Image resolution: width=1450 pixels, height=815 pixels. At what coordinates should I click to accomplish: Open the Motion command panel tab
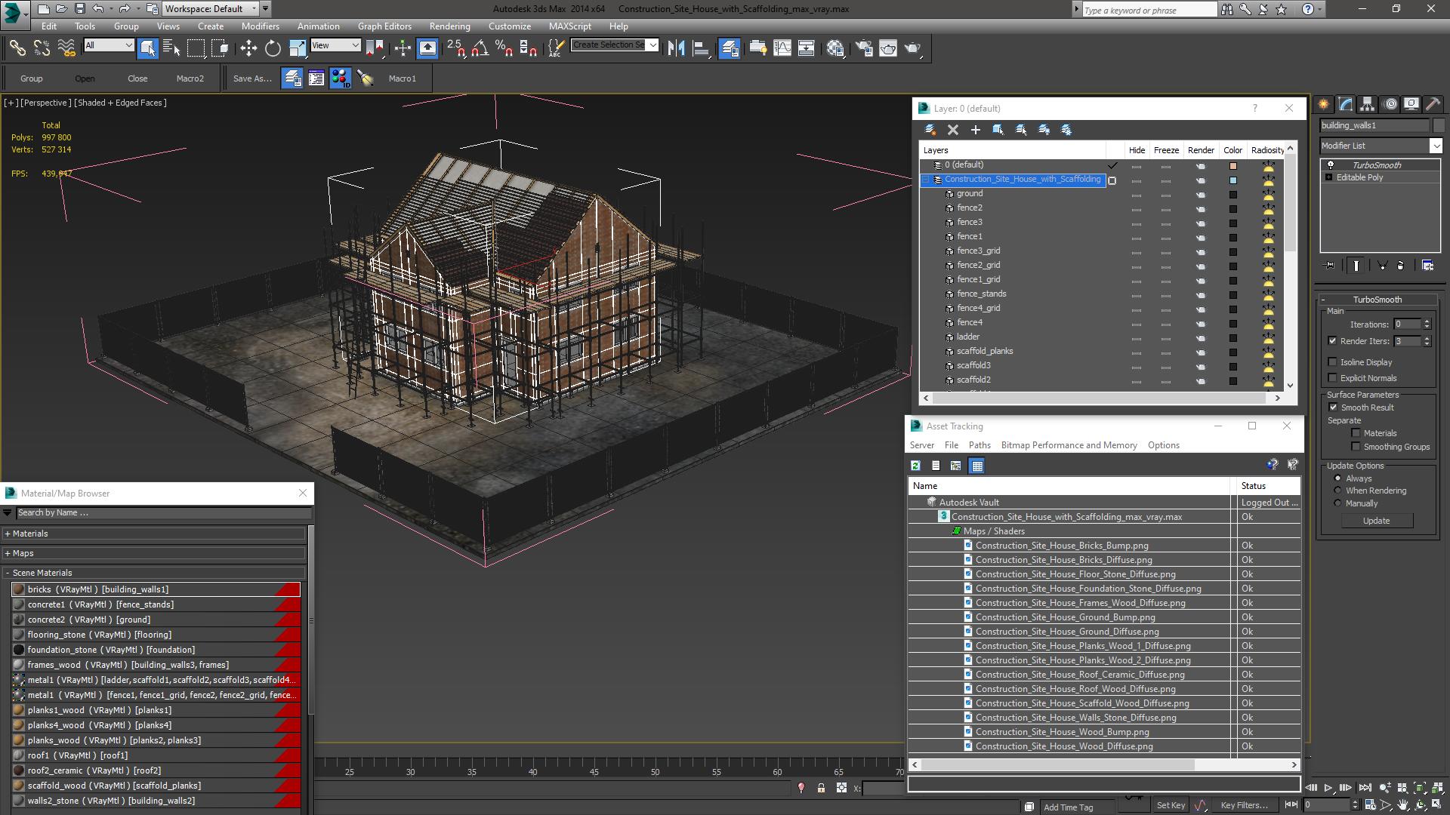[1390, 104]
